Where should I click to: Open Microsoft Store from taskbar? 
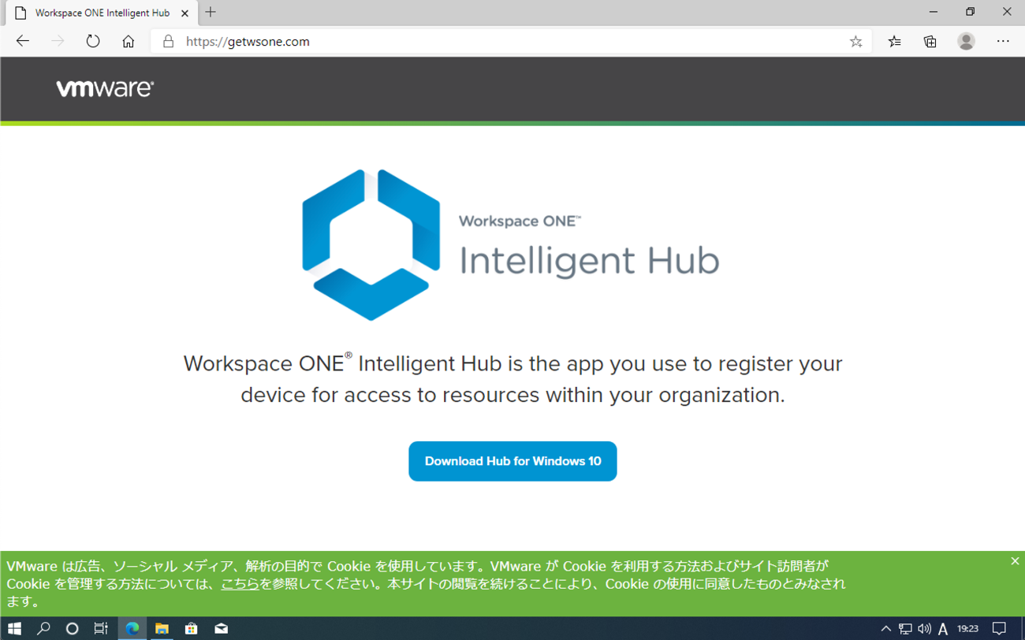[x=192, y=628]
